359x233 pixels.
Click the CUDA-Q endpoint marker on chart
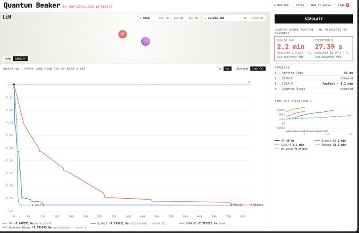33,205
